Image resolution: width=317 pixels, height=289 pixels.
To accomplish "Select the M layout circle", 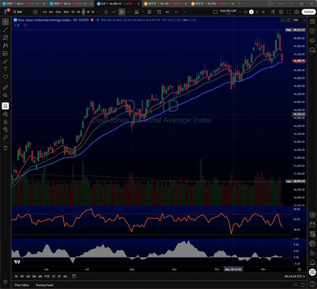I will pyautogui.click(x=263, y=12).
